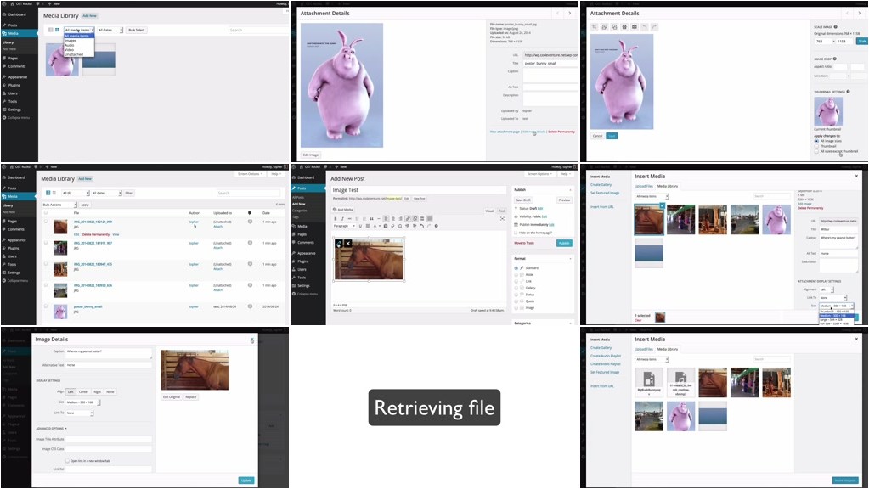Select the Standard post format radio
Image resolution: width=869 pixels, height=489 pixels.
pos(516,268)
